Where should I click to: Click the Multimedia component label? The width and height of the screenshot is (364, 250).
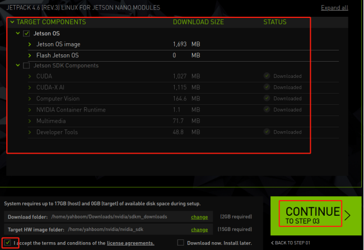point(51,121)
